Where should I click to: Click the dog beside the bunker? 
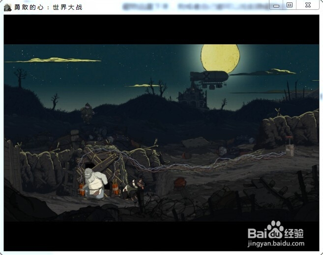pos(133,188)
